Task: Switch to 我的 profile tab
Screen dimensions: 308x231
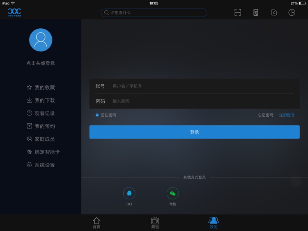Action: 214,223
